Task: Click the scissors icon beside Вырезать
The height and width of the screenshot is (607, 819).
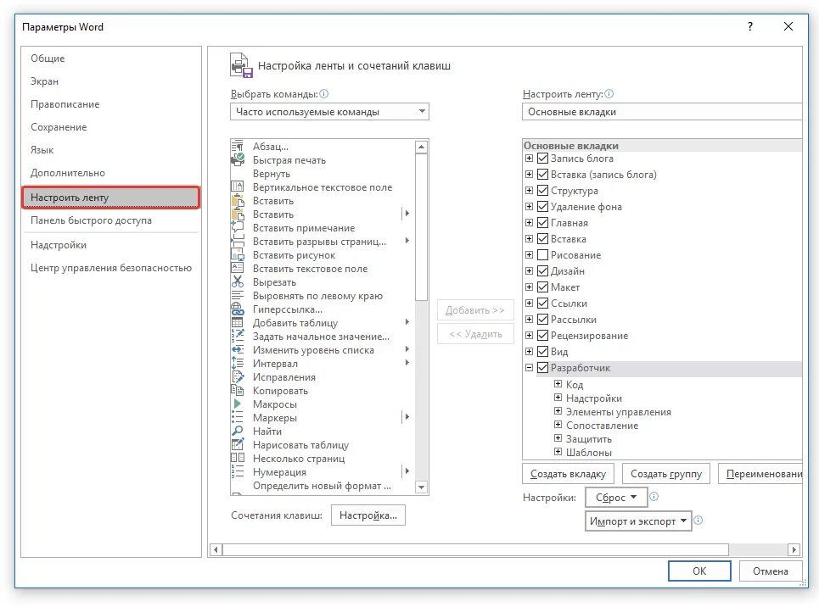Action: (237, 281)
